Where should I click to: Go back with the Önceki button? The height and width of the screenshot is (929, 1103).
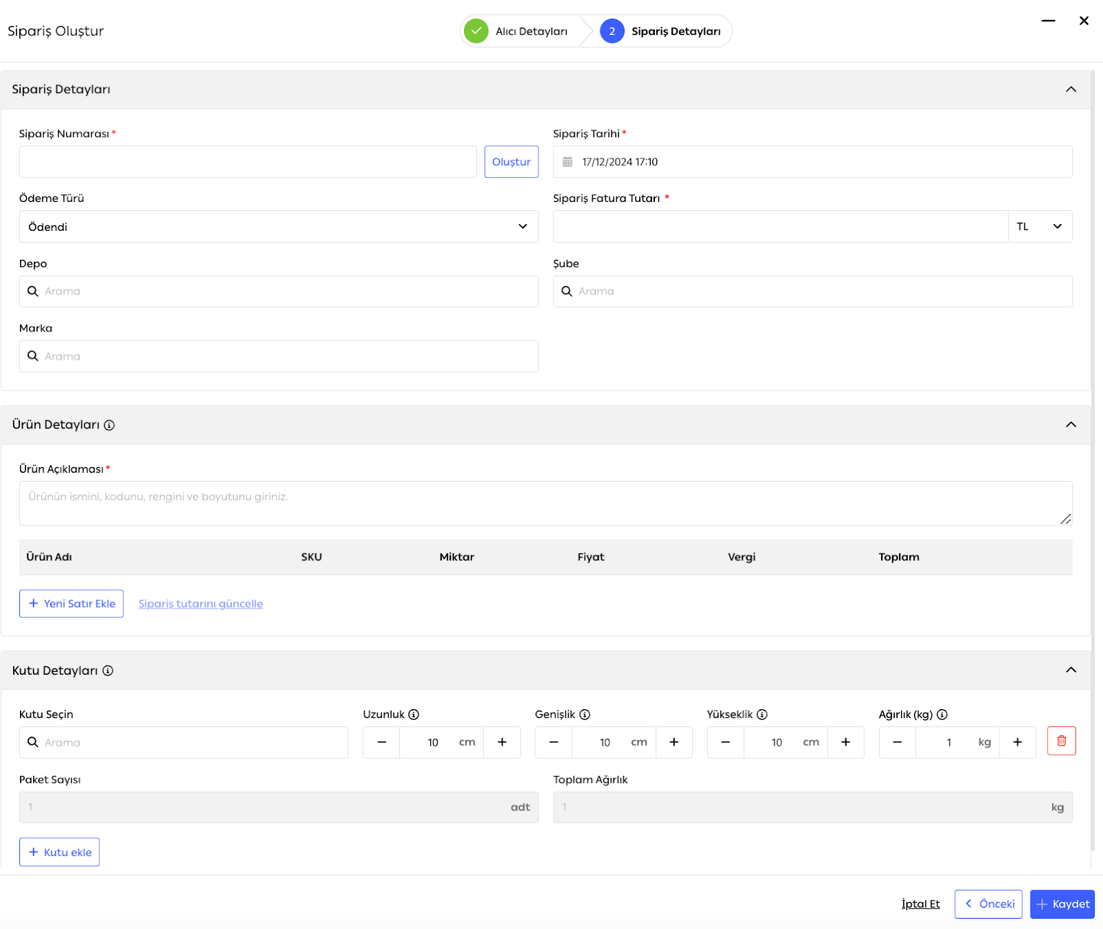click(989, 904)
